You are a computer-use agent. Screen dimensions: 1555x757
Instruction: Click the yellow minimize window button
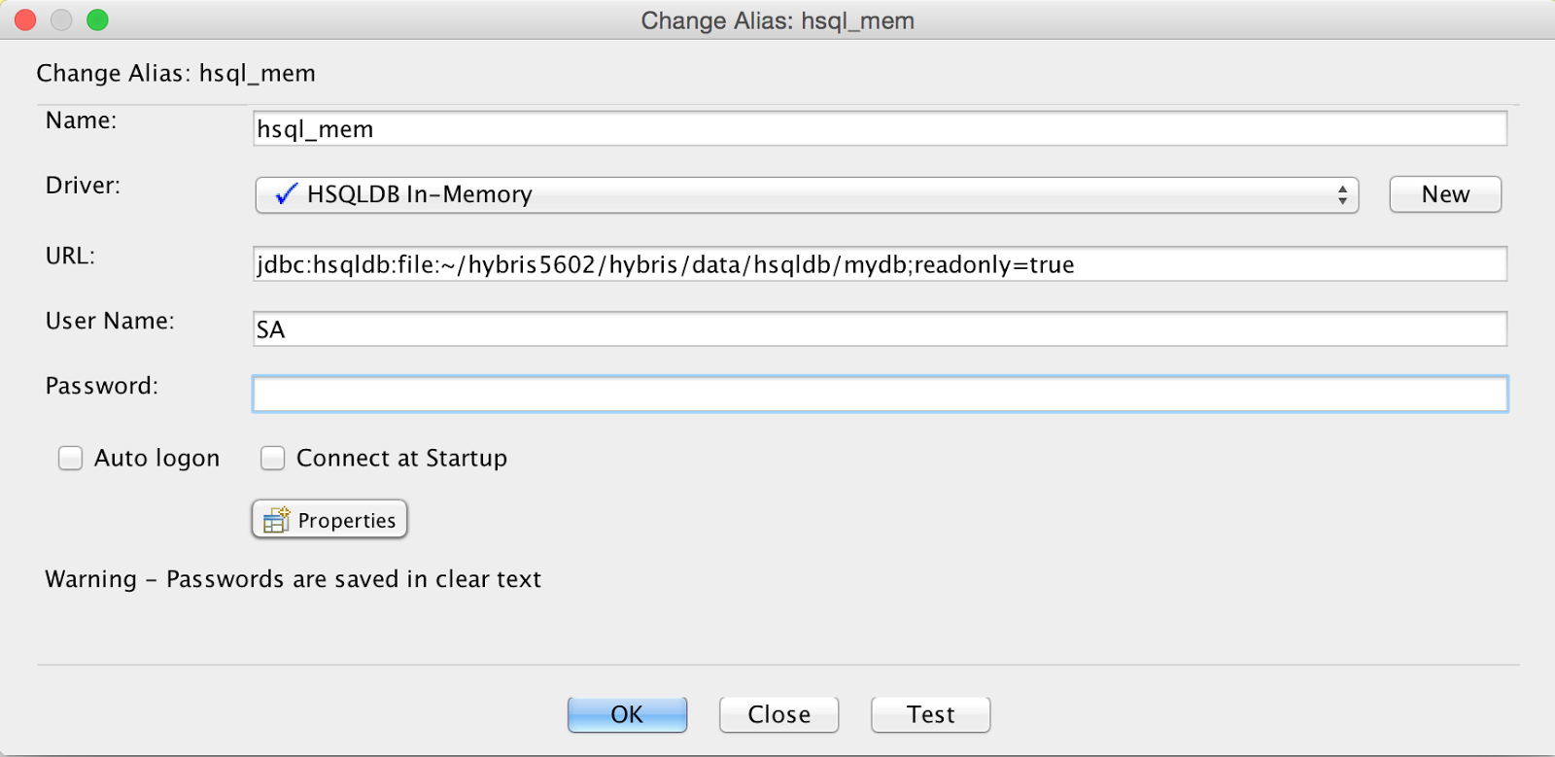pyautogui.click(x=61, y=20)
